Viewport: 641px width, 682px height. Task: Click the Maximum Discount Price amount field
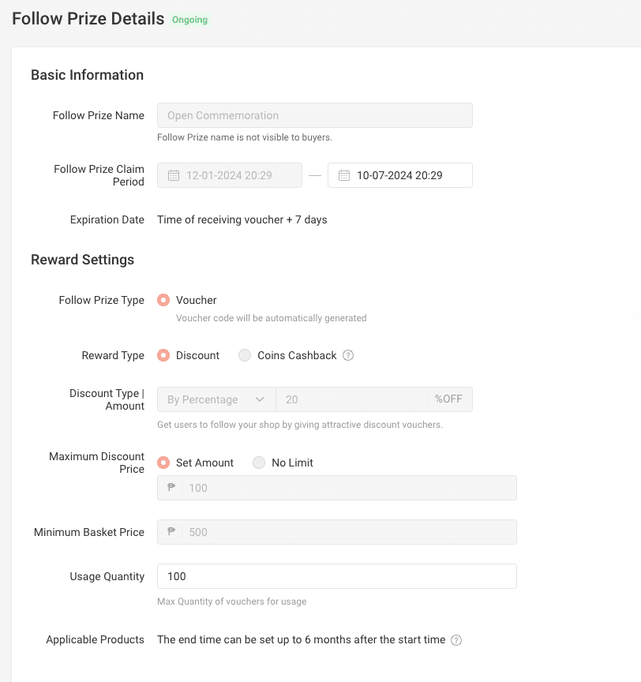coord(347,488)
